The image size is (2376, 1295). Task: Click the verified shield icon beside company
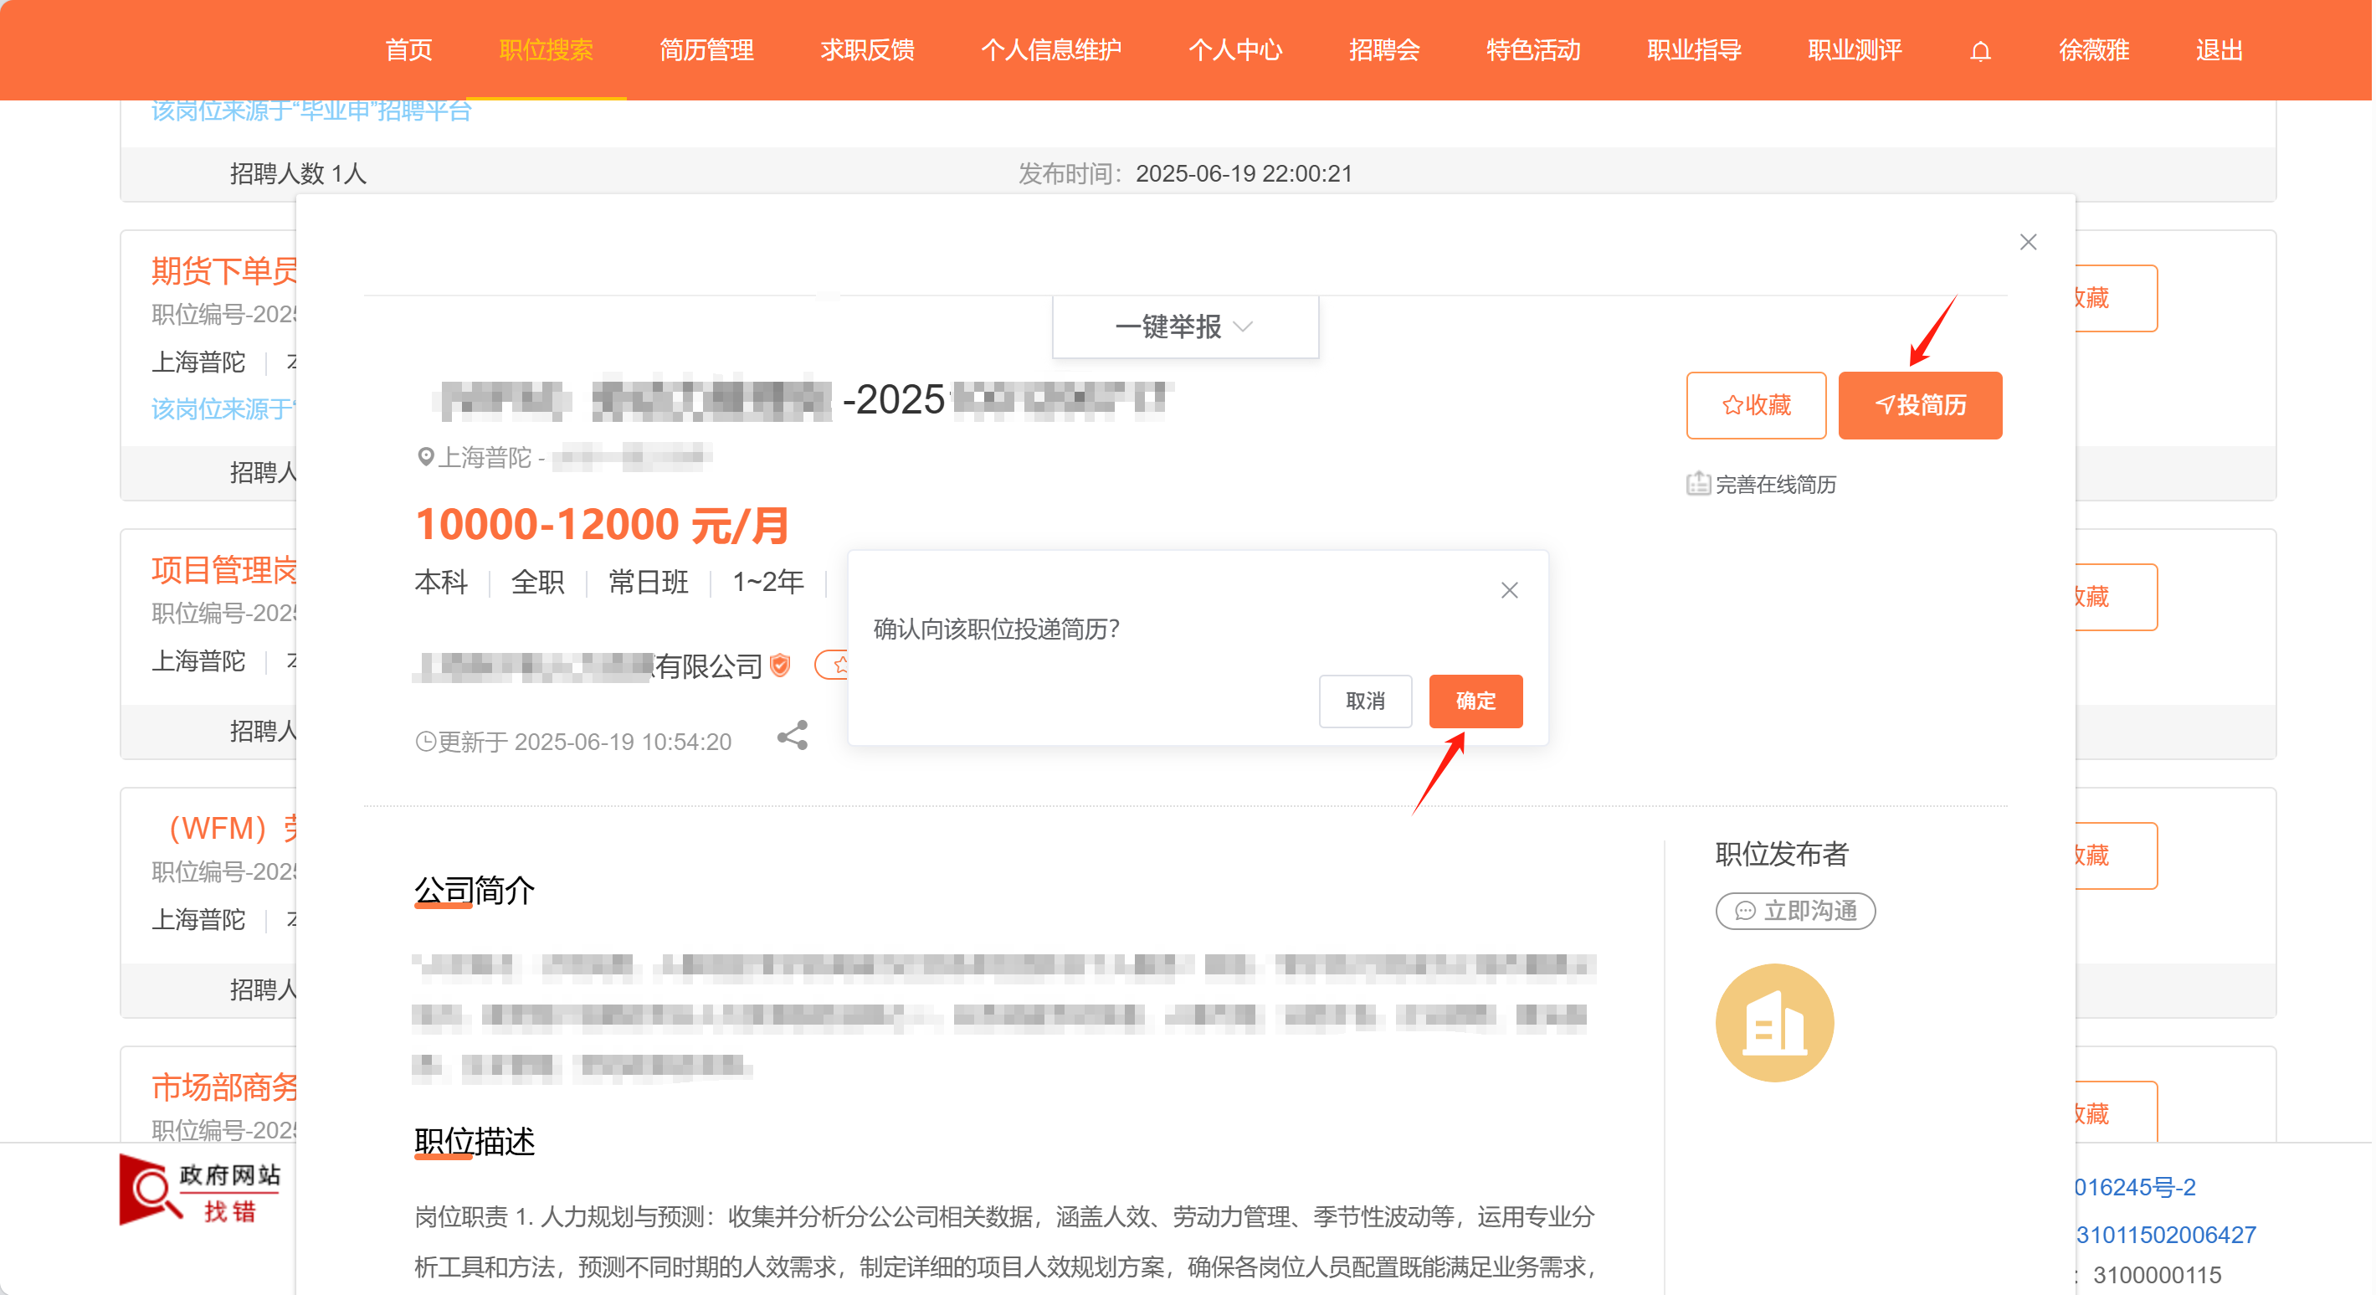pyautogui.click(x=780, y=665)
